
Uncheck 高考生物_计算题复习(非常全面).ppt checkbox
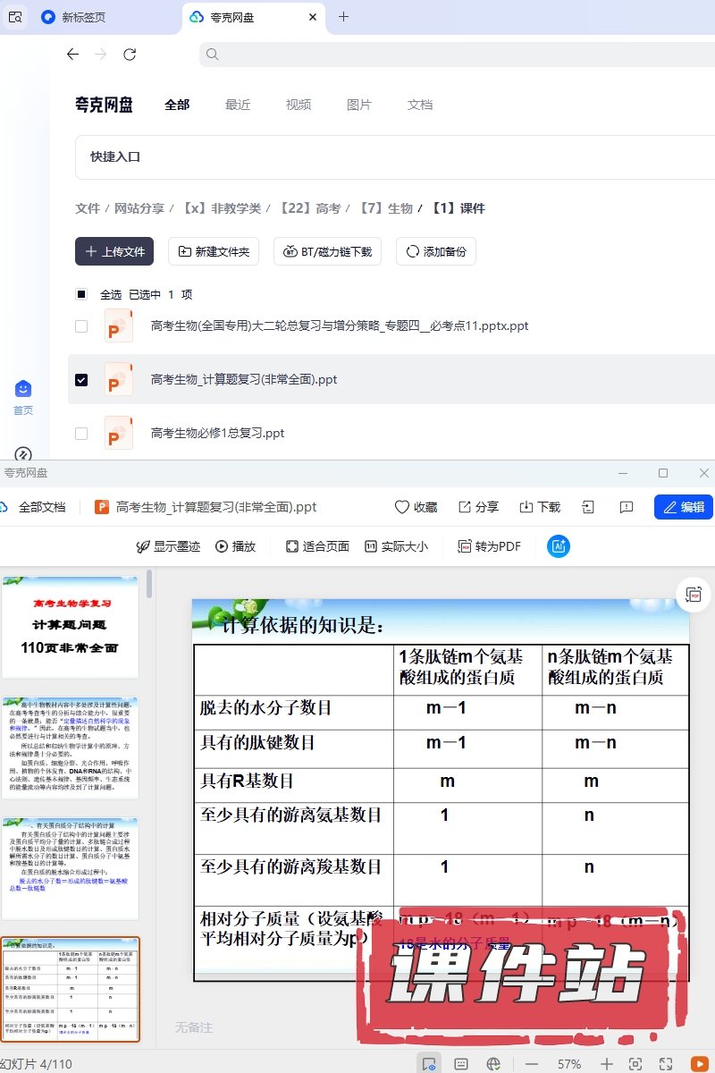81,380
